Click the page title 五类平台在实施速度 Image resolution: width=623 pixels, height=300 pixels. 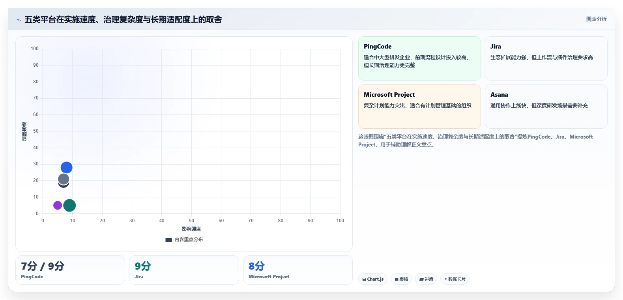point(123,19)
